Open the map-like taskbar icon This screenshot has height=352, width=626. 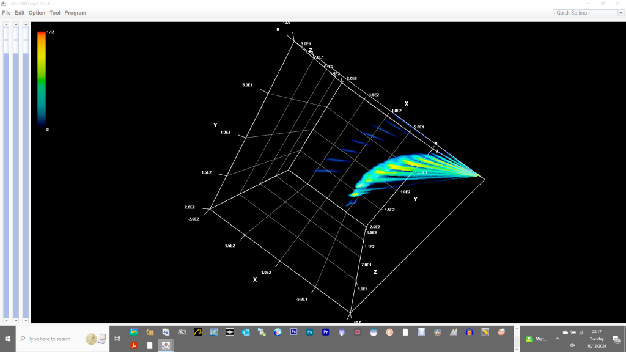coord(214,332)
